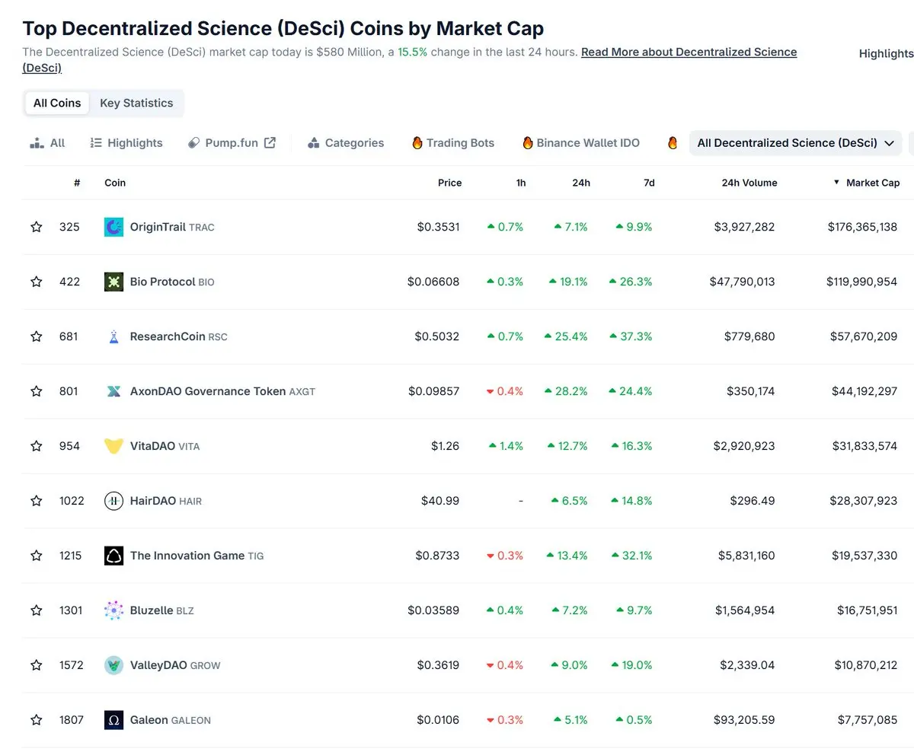Select the Trading Bots filter
Screen dimensions: 914x752
point(453,143)
